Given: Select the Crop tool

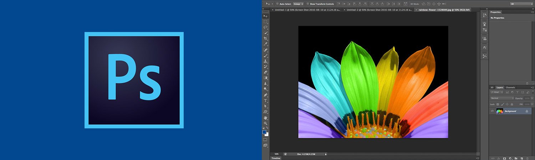Looking at the screenshot, I should click(x=265, y=38).
